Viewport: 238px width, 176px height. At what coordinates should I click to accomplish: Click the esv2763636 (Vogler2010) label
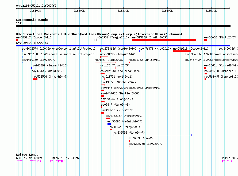click(x=118, y=49)
